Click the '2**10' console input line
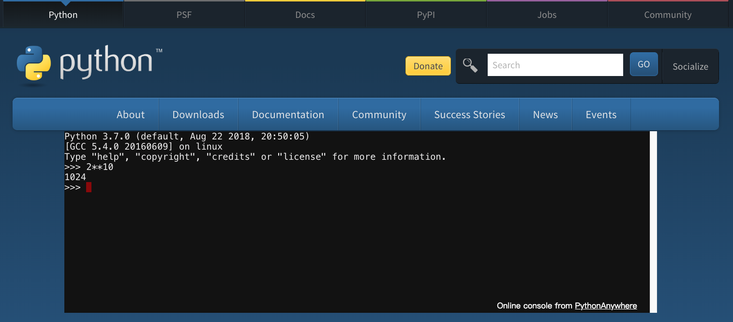Viewport: 733px width, 322px height. click(89, 167)
